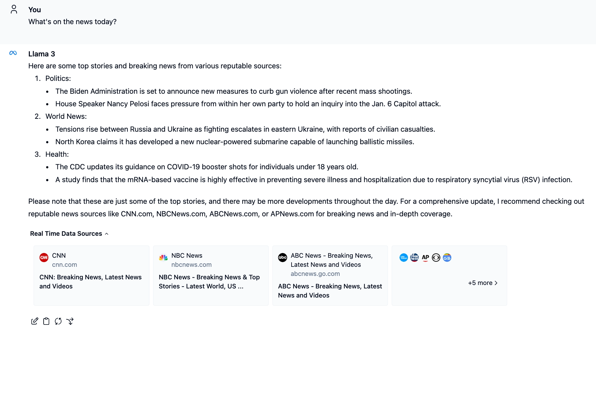The image size is (596, 406).
Task: Collapse the Real Time Data Sources section
Action: [69, 234]
